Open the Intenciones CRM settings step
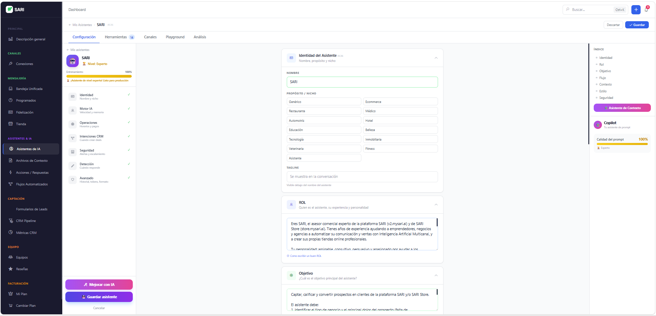Image resolution: width=656 pixels, height=316 pixels. 99,138
